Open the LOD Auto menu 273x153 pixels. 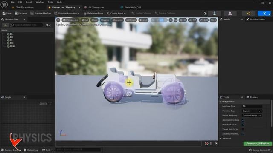131,20
